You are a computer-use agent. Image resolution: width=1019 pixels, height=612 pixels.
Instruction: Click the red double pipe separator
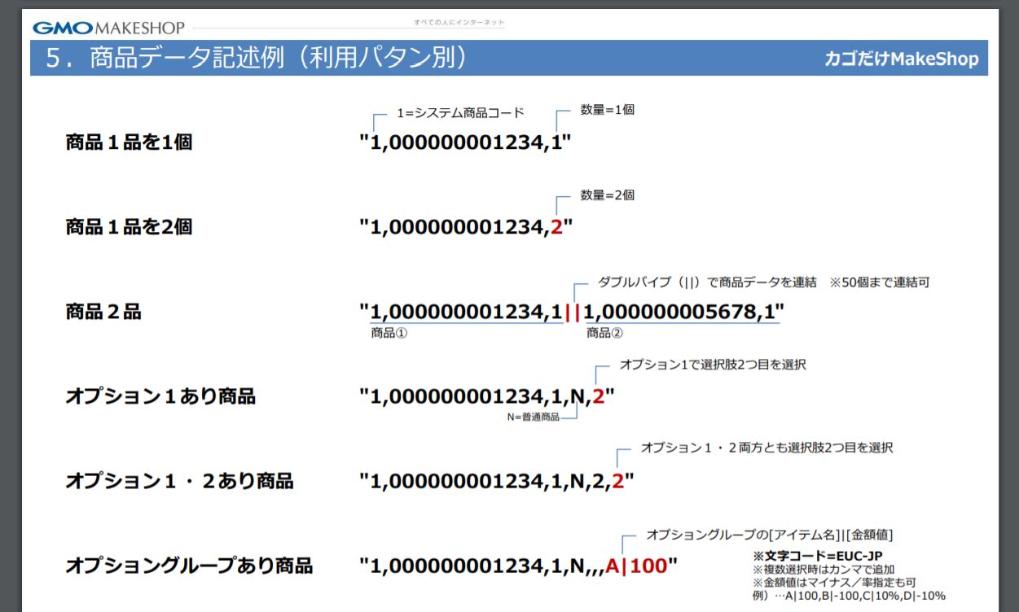573,312
